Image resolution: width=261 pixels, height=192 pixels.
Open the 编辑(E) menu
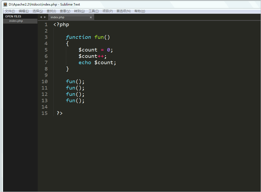[x=24, y=11]
